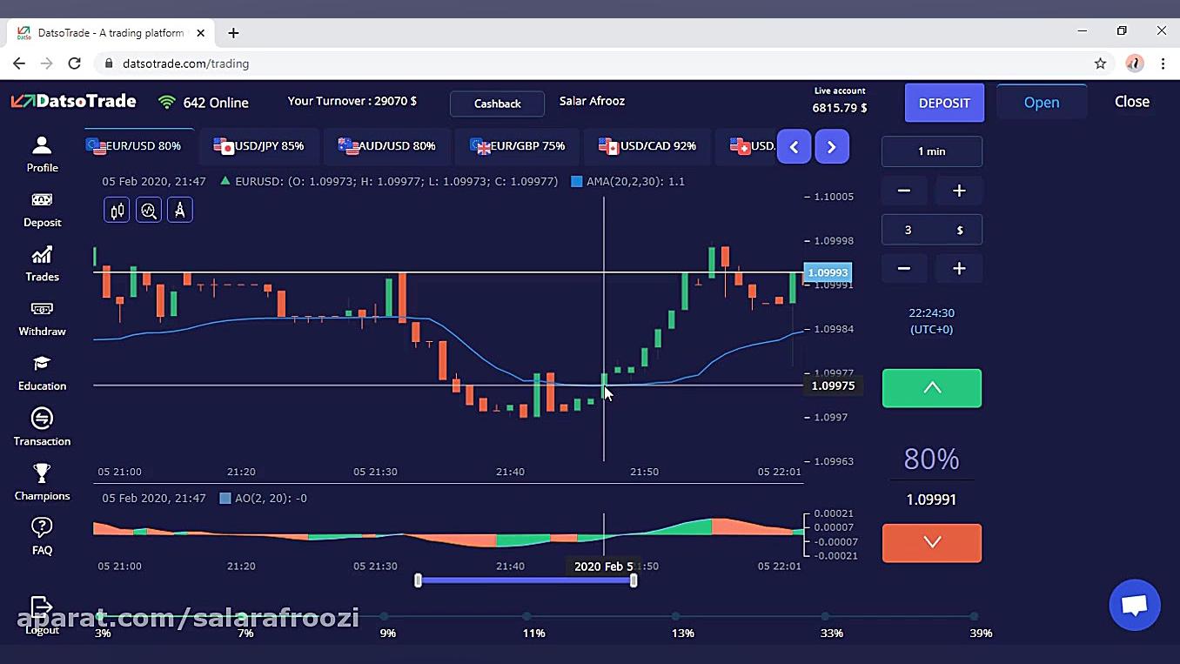Click the right handle of time range slider
This screenshot has width=1180, height=664.
pyautogui.click(x=634, y=580)
